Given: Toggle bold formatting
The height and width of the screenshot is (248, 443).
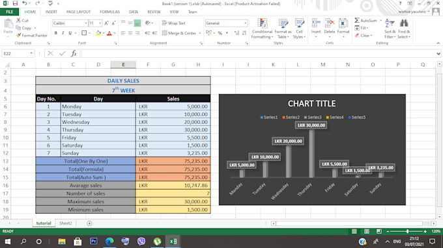Looking at the screenshot, I should click(55, 33).
